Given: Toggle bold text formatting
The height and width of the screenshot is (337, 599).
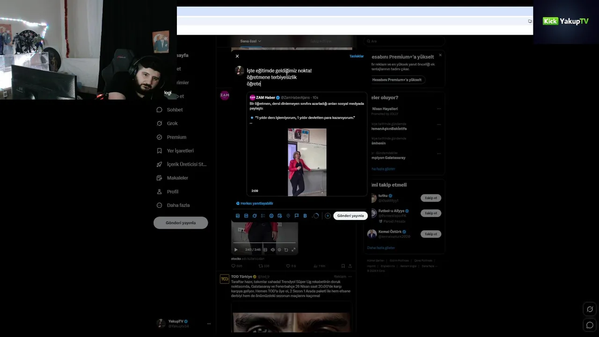Looking at the screenshot, I should point(305,216).
